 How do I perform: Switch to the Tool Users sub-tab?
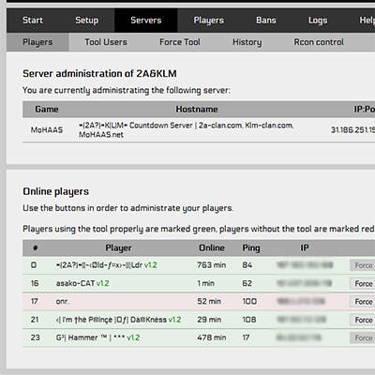coord(106,42)
